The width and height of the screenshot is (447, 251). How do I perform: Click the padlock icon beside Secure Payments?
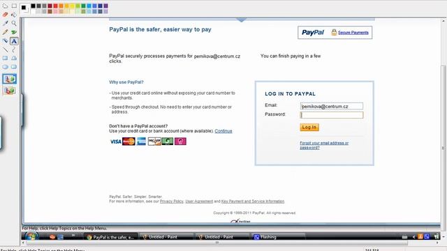click(334, 32)
